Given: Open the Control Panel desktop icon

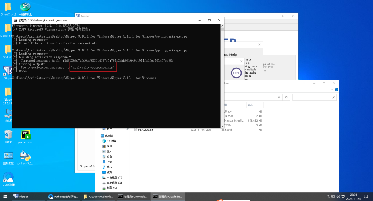Looking at the screenshot, I should pyautogui.click(x=8, y=156).
